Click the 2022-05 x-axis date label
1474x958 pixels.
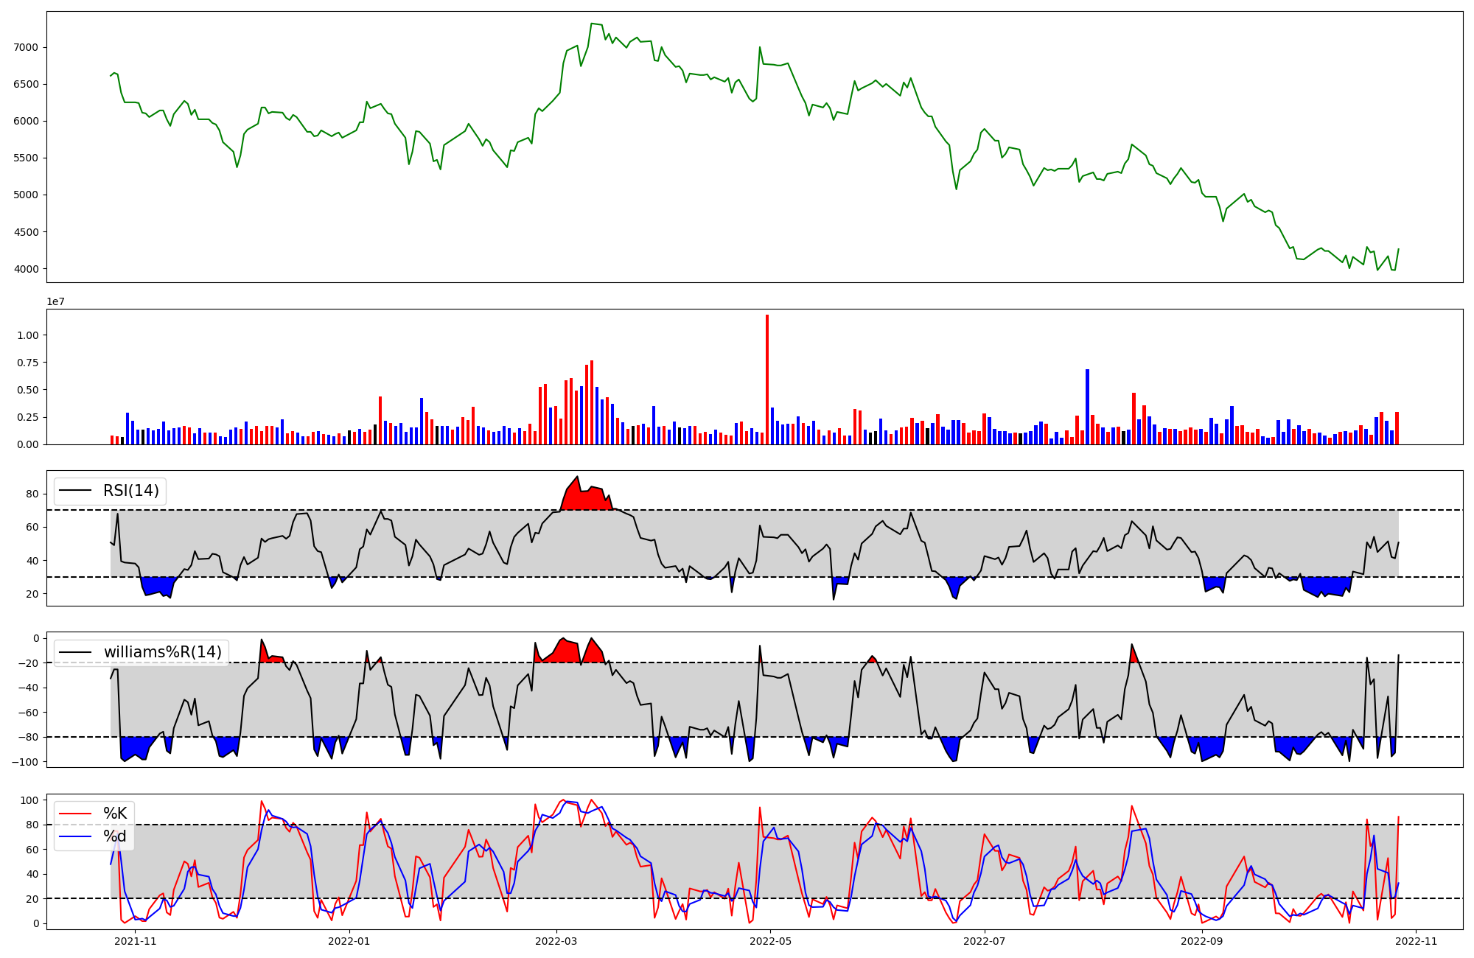(x=770, y=941)
